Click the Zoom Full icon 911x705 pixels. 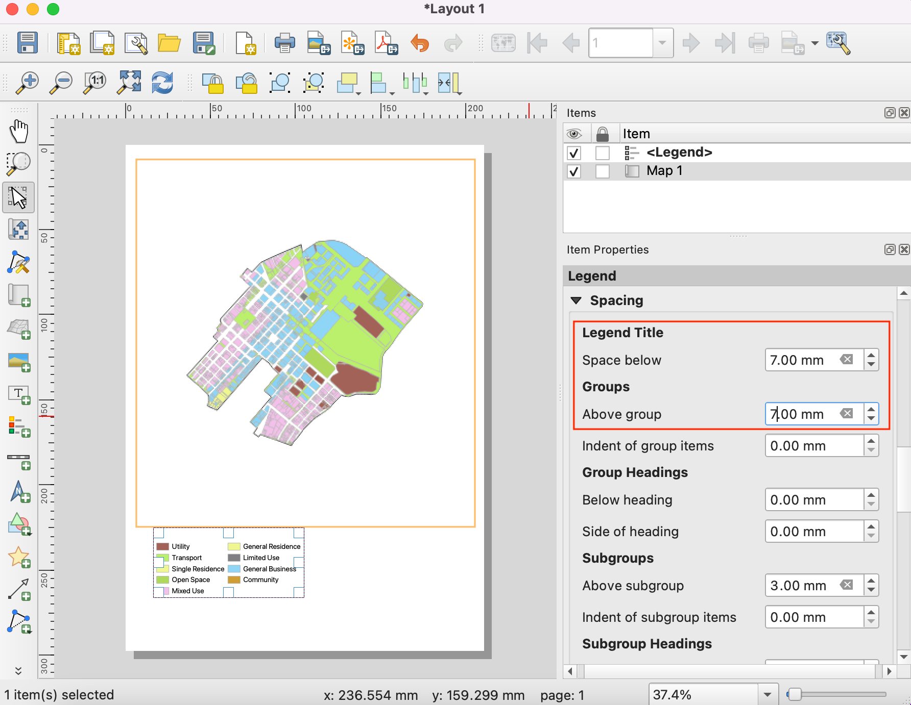pyautogui.click(x=129, y=83)
